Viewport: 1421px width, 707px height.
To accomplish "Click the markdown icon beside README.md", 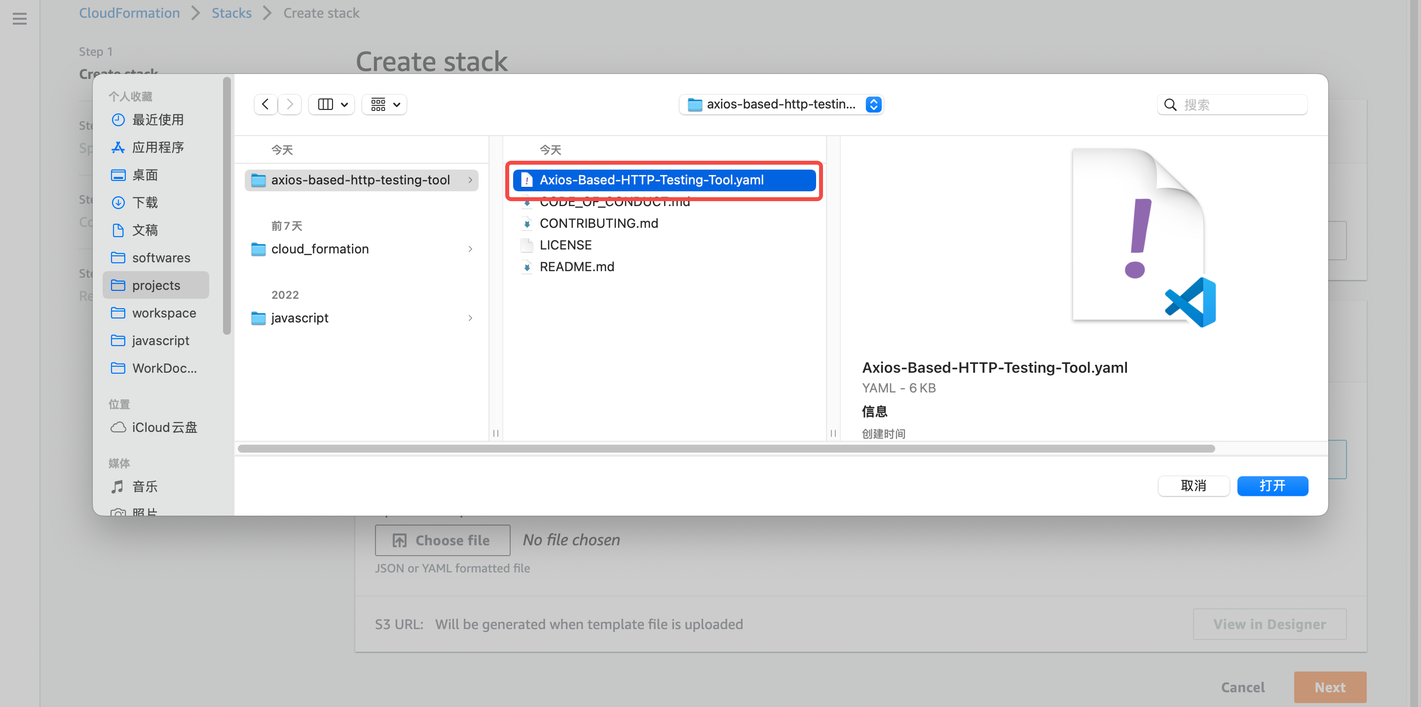I will pos(527,267).
